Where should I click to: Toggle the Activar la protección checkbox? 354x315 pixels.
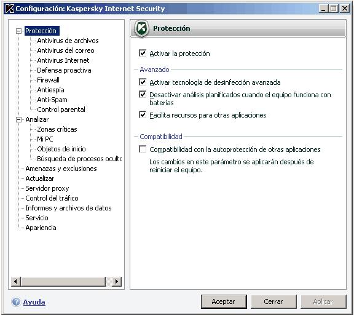pos(143,54)
